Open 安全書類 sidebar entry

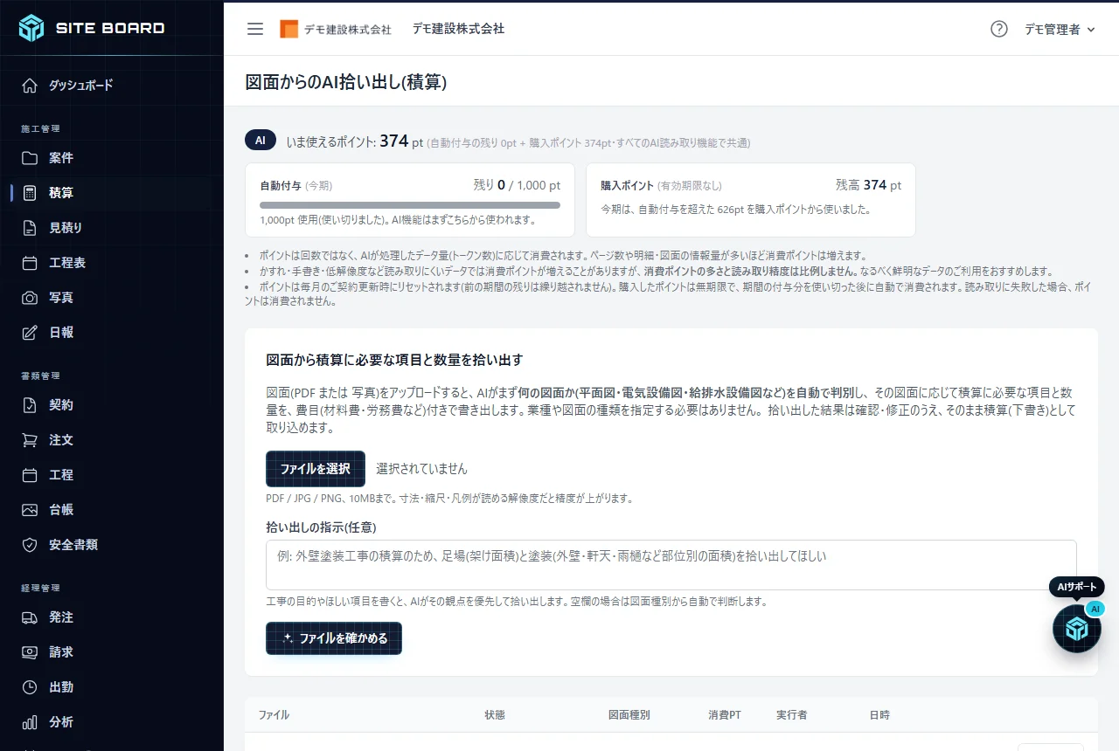[x=112, y=545]
